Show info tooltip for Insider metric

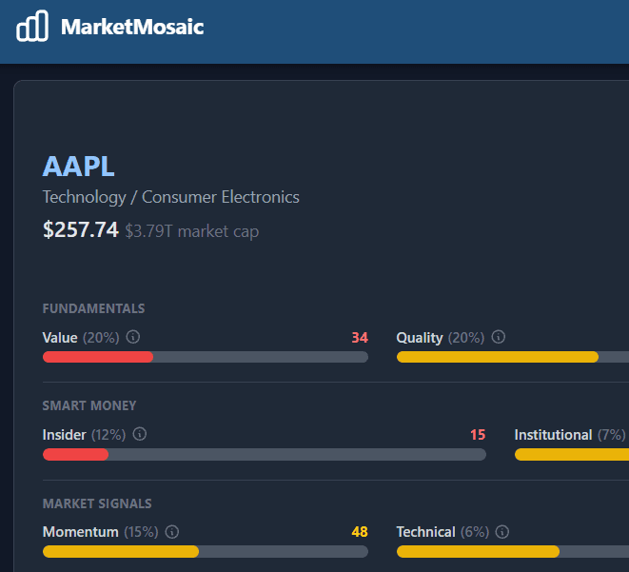140,434
